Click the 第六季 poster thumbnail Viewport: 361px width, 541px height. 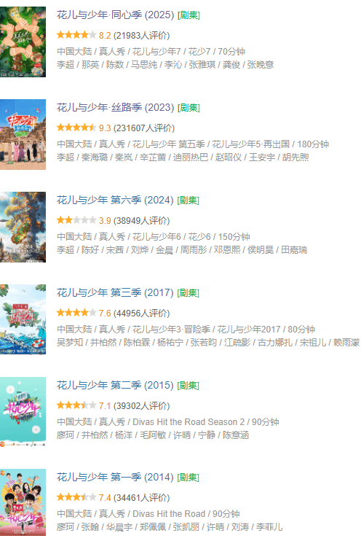[23, 227]
